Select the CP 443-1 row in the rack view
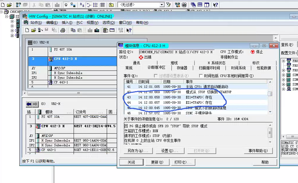298x183 pixels. [73, 83]
